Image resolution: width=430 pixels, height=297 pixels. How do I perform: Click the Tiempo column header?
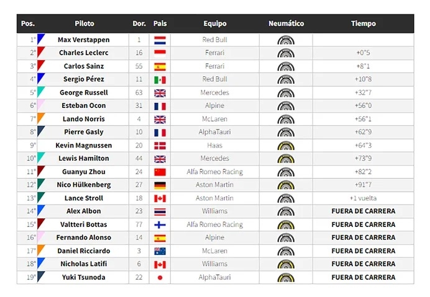coord(363,24)
